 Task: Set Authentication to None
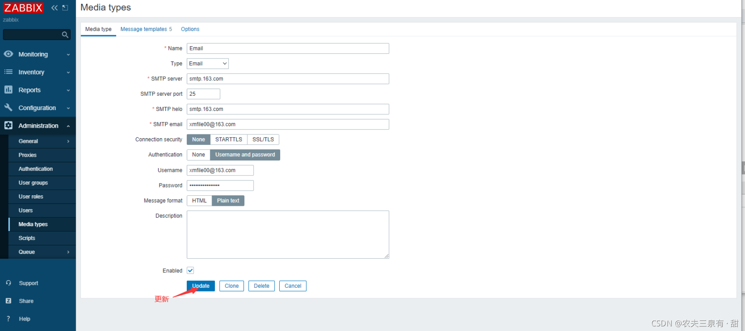tap(199, 155)
